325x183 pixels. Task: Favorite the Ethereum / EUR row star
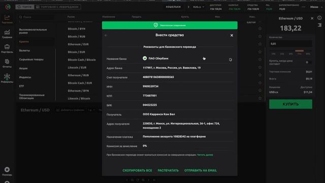[x=260, y=44]
